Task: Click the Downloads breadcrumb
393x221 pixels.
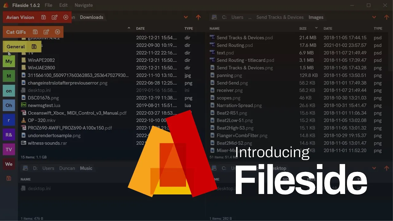Action: coord(91,17)
